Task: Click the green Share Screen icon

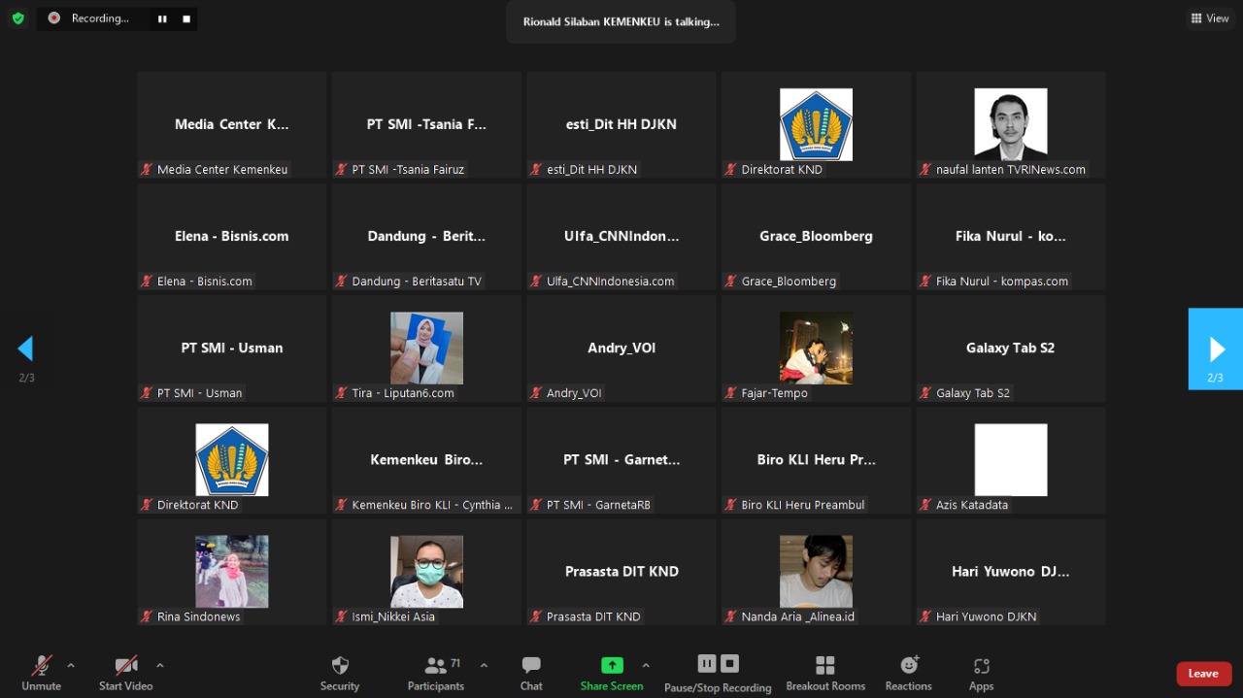Action: click(x=612, y=665)
